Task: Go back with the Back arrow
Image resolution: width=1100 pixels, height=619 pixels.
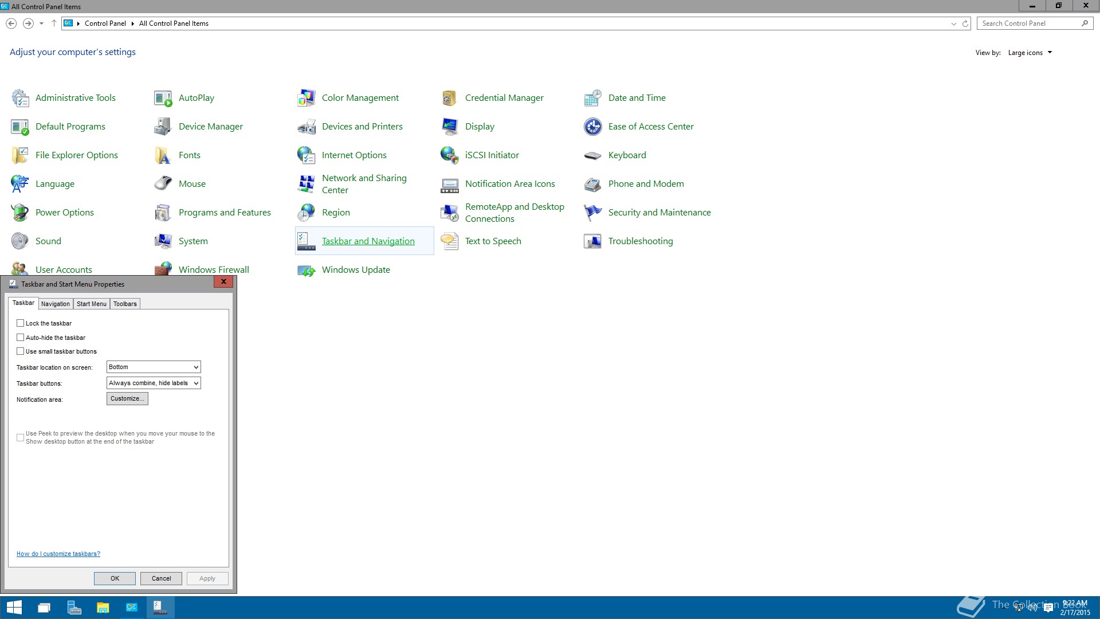Action: 11,23
